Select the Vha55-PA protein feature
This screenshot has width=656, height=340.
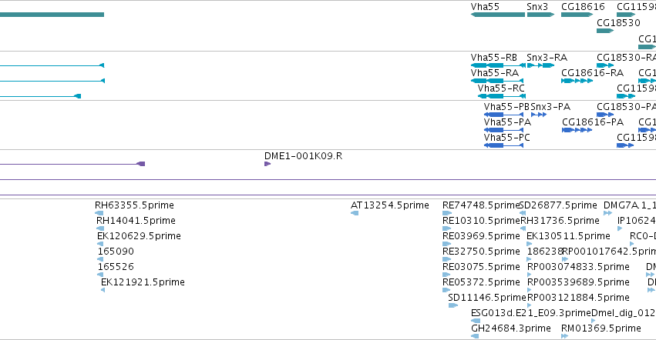(x=503, y=130)
